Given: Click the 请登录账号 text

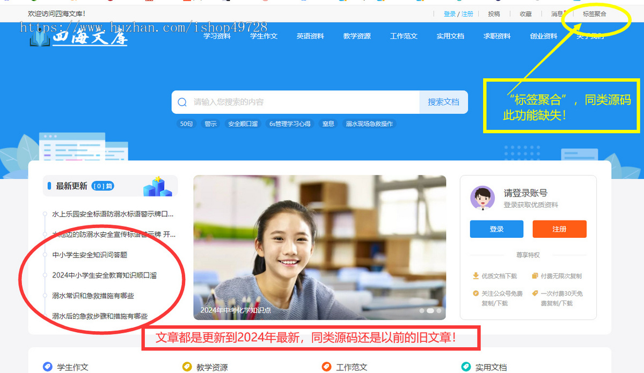Looking at the screenshot, I should tap(525, 193).
